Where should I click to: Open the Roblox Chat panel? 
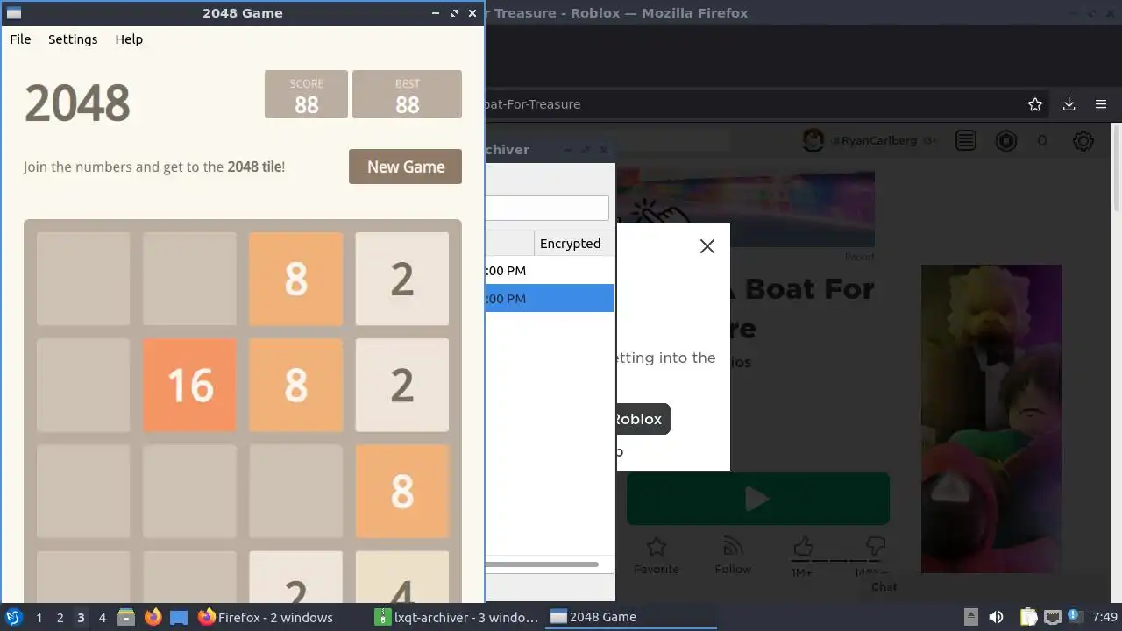(884, 586)
